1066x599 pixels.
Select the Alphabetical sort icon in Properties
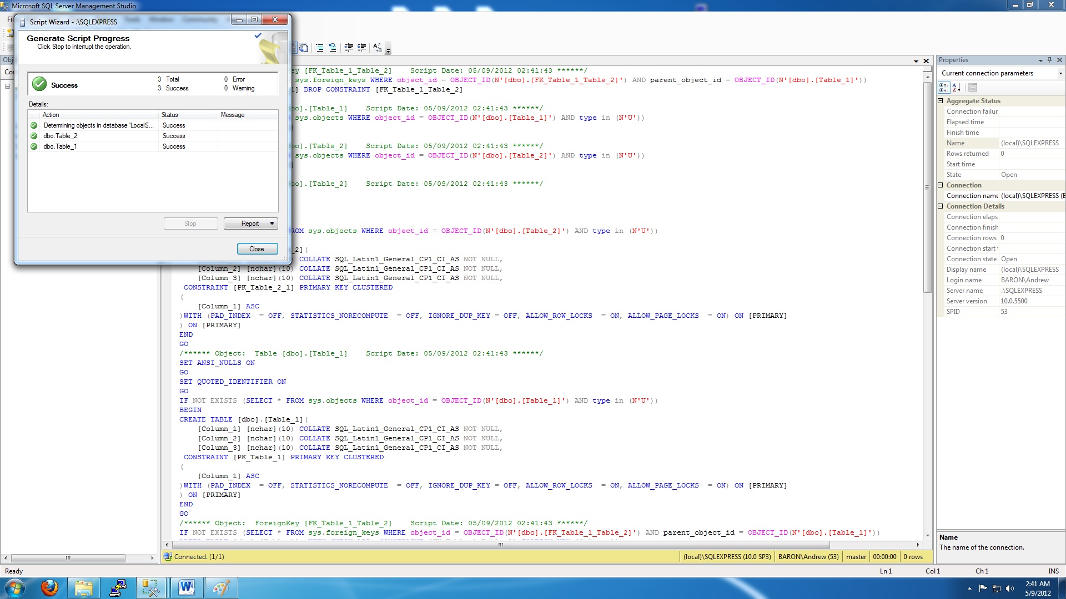pyautogui.click(x=957, y=88)
